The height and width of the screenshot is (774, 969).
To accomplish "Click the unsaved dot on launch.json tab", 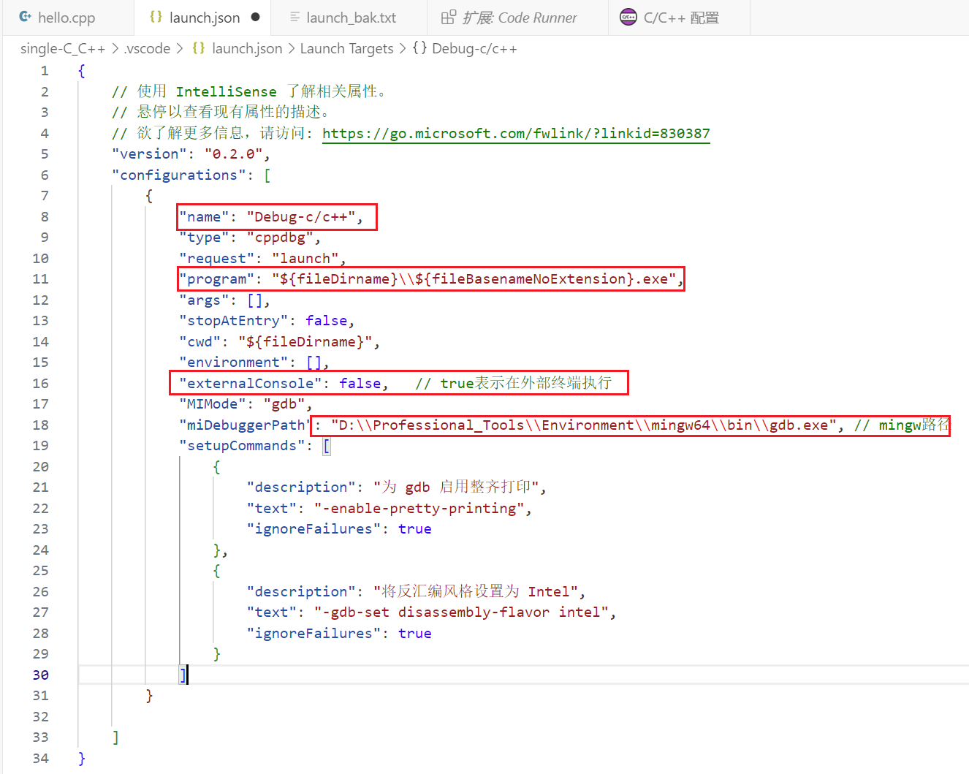I will [x=255, y=18].
